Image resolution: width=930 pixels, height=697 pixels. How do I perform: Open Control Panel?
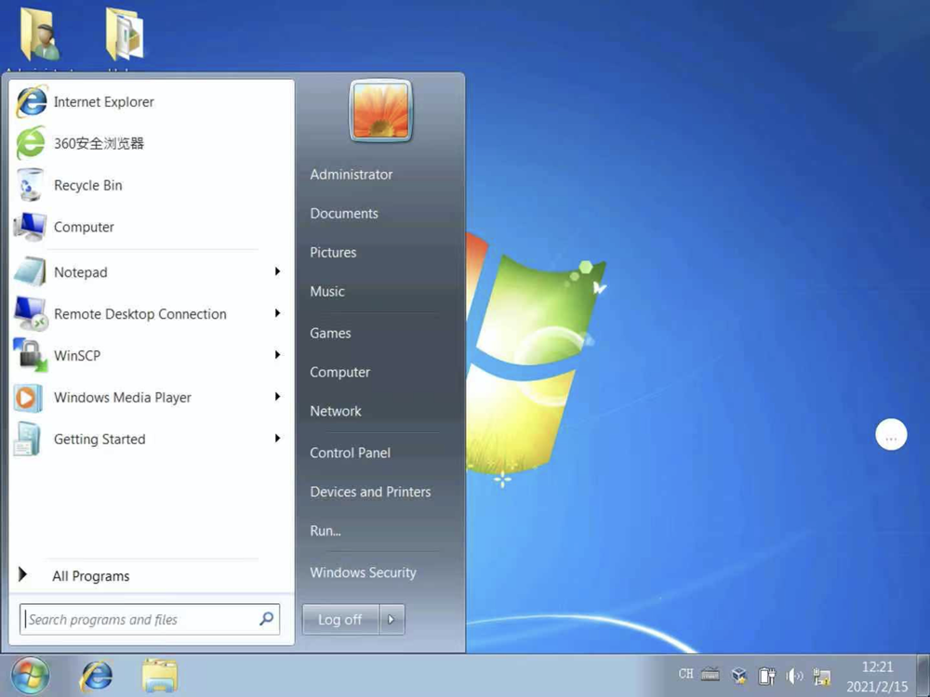350,453
